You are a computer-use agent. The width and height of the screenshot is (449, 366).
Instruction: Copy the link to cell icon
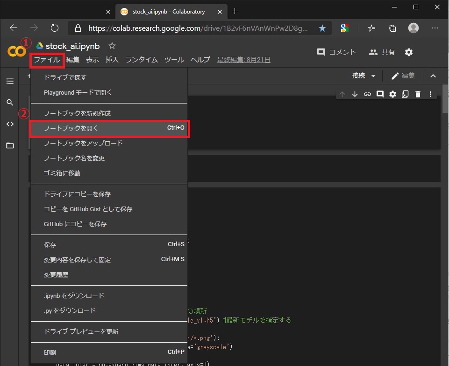[367, 94]
